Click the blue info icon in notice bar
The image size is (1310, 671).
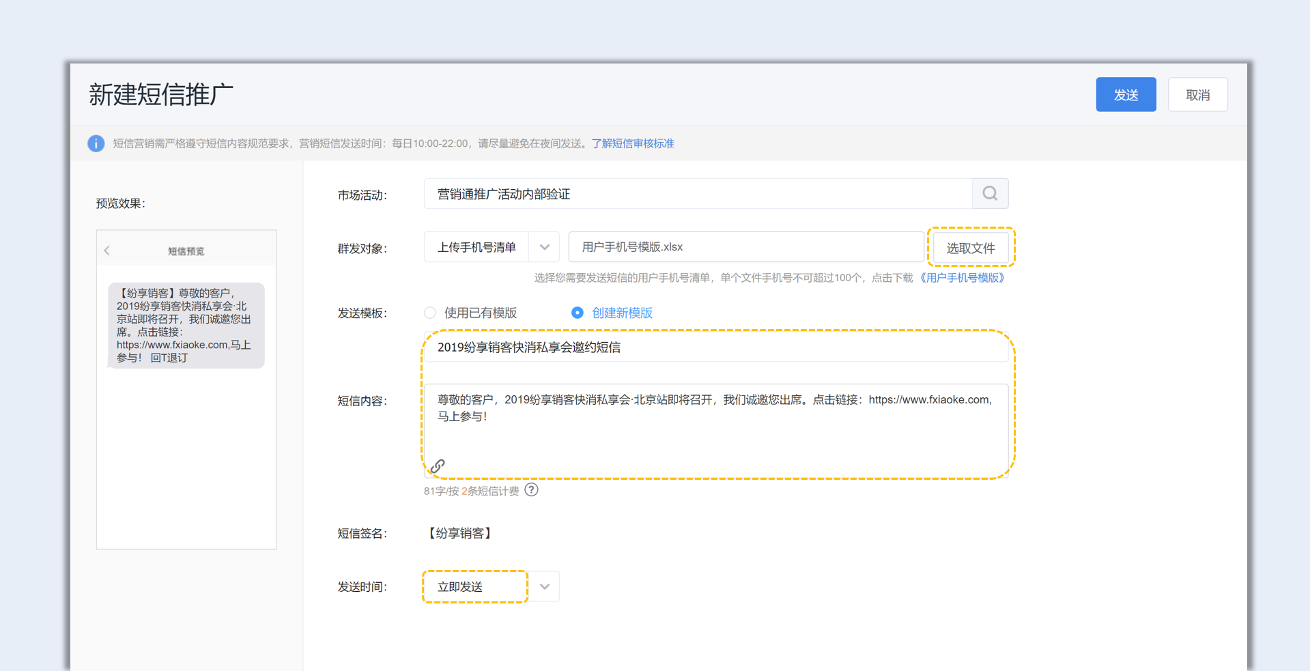pyautogui.click(x=96, y=143)
